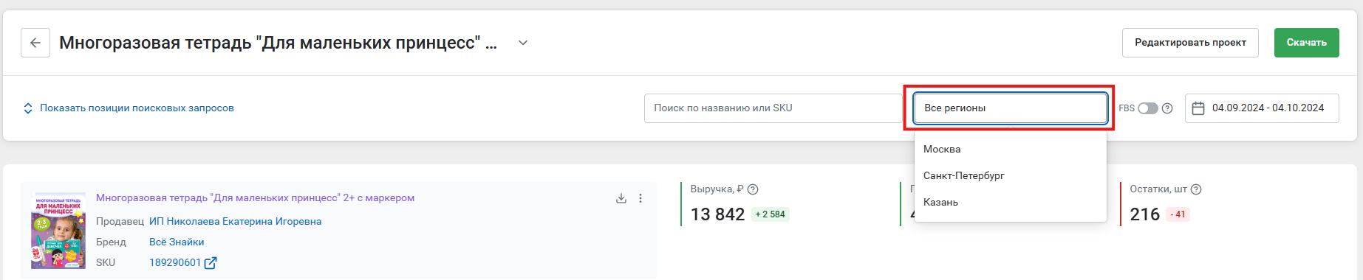Open the Все регионы dropdown
Viewport: 1363px width, 280px height.
[1010, 108]
